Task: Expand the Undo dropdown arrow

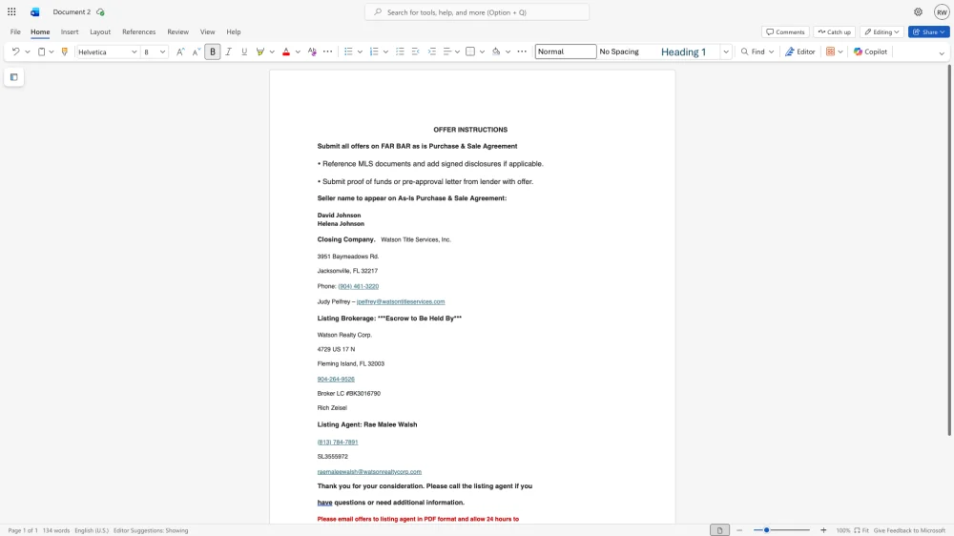Action: click(28, 52)
